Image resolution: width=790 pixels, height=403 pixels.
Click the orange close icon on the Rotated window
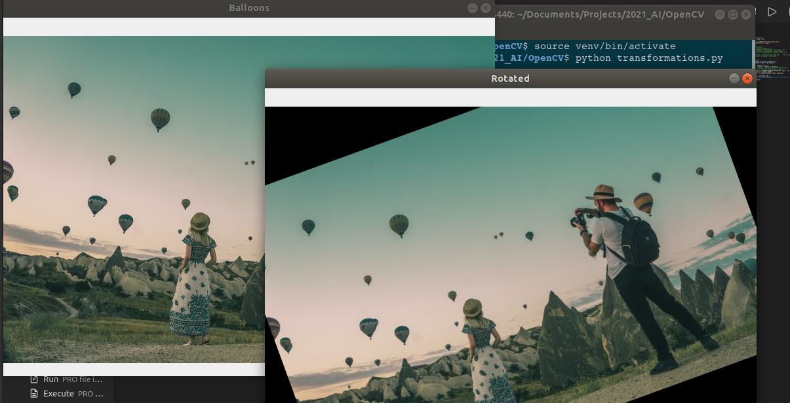pos(747,78)
